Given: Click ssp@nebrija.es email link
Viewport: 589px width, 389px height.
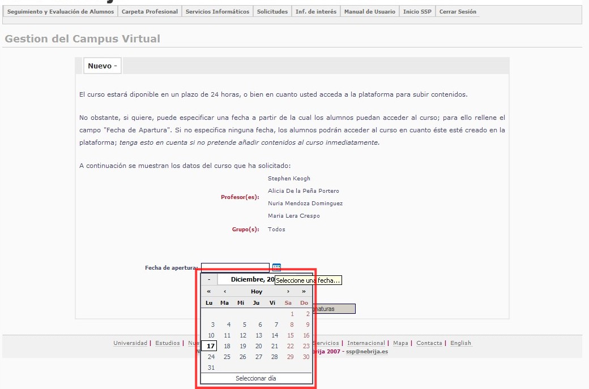Looking at the screenshot, I should point(367,352).
